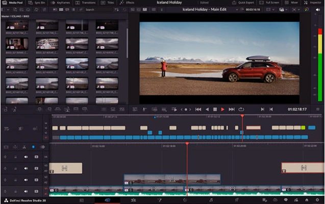The width and height of the screenshot is (325, 204).
Task: Click the red playhead marker in the upper timeline
Action: pos(242,116)
